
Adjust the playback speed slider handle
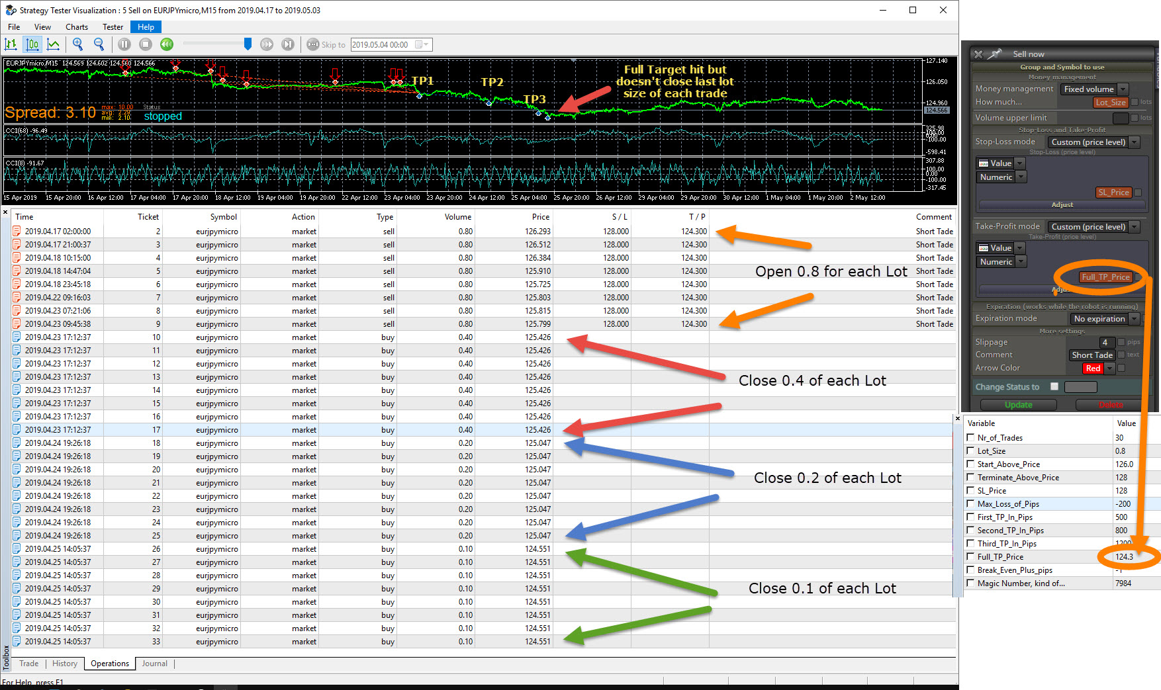point(248,44)
